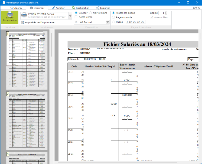Image resolution: width=202 pixels, height=164 pixels.
Task: Open Propriétés de l'imprimante
Action: click(x=38, y=22)
